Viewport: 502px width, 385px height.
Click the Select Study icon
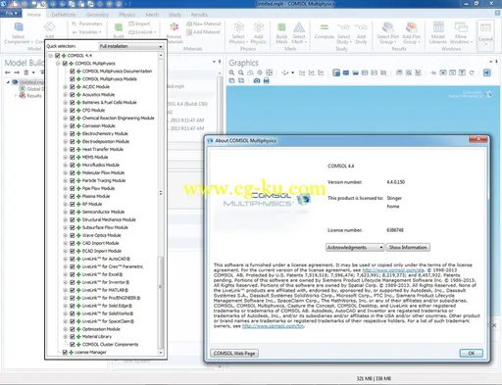click(343, 27)
